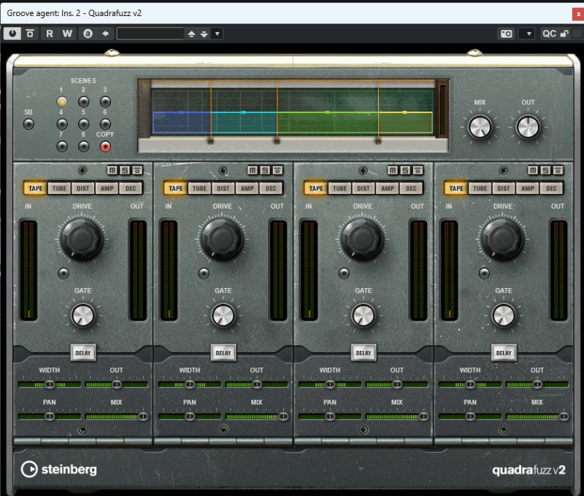This screenshot has width=584, height=496.
Task: Select DEC mode in band 4
Action: (x=552, y=188)
